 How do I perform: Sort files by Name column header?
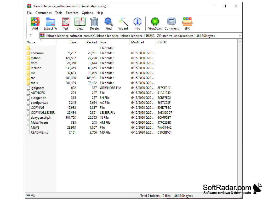tap(41, 42)
